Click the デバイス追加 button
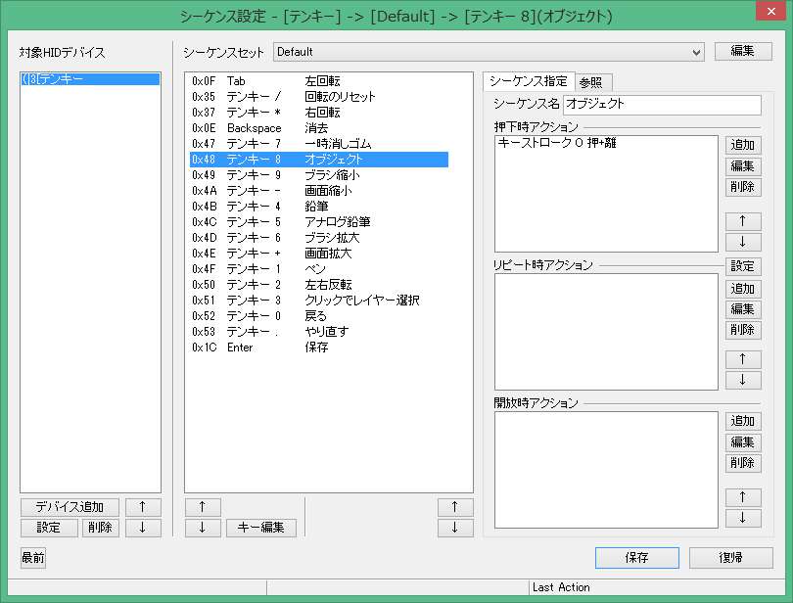Screen dimensions: 793x603 pos(68,507)
